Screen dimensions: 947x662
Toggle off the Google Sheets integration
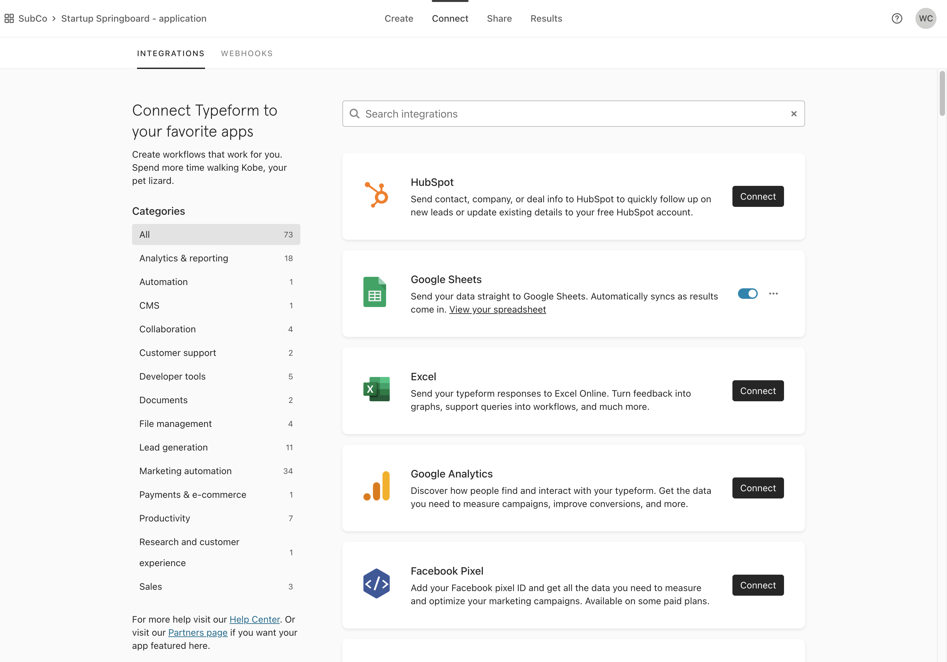coord(747,294)
